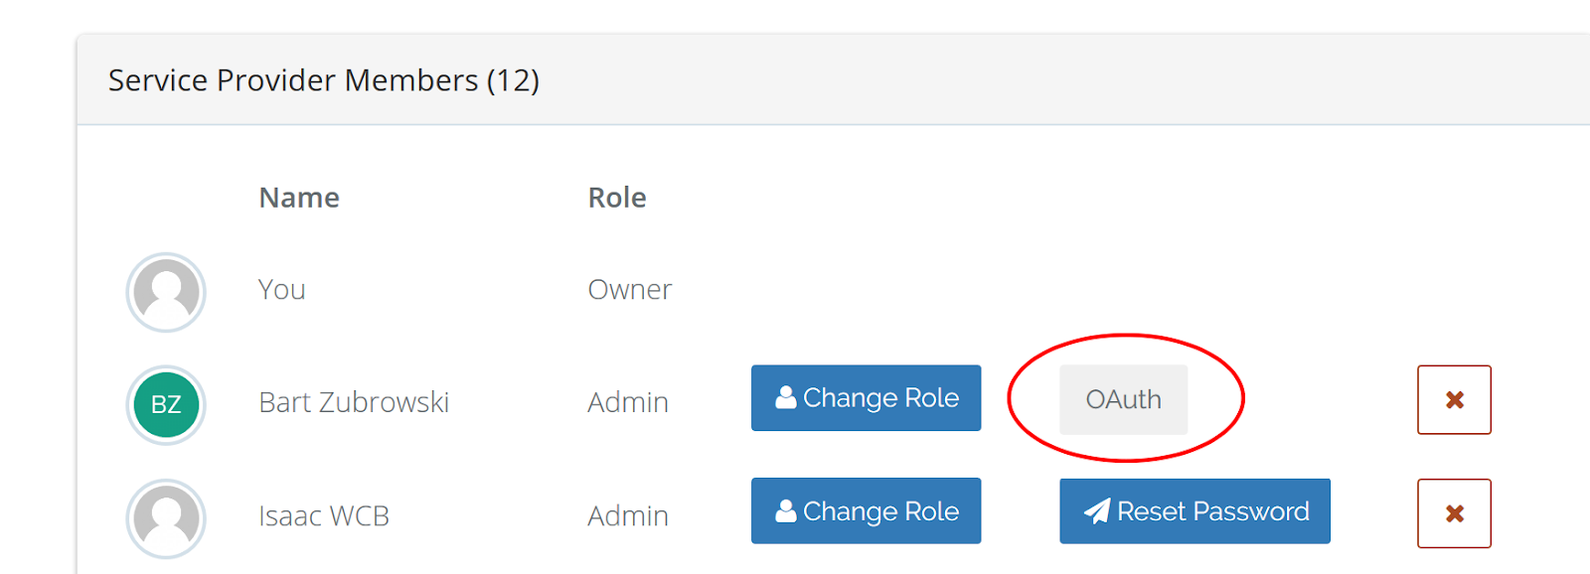Click person icon in Isaac's Change Role button
The width and height of the screenshot is (1590, 574).
(x=786, y=510)
